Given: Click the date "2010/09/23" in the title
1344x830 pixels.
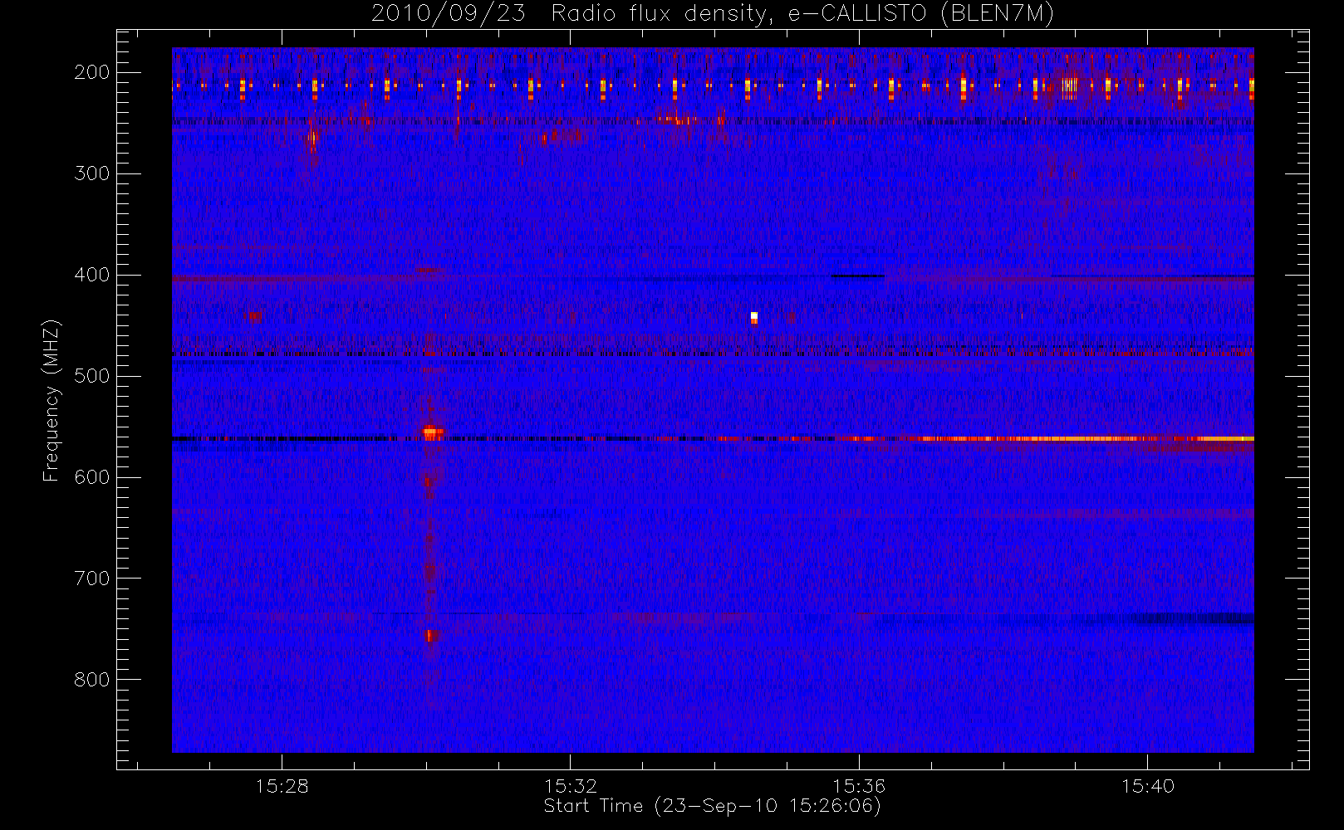Looking at the screenshot, I should pyautogui.click(x=448, y=14).
